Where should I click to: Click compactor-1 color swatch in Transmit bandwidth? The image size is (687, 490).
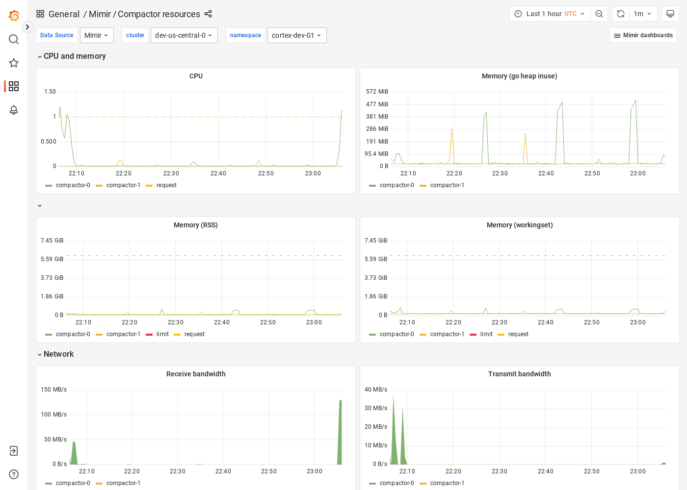pos(423,483)
